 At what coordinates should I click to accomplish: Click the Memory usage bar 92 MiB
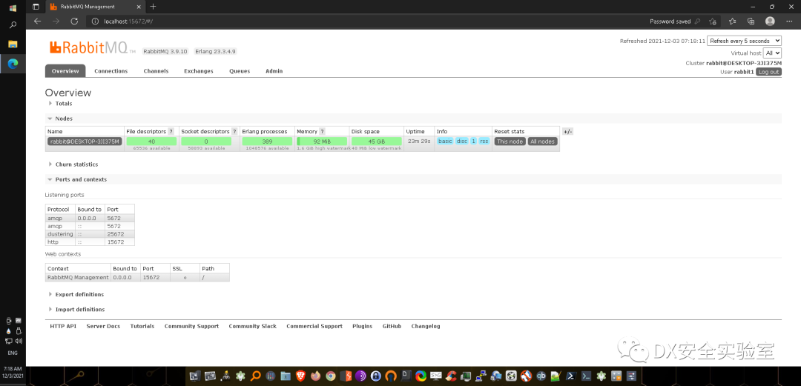(322, 142)
